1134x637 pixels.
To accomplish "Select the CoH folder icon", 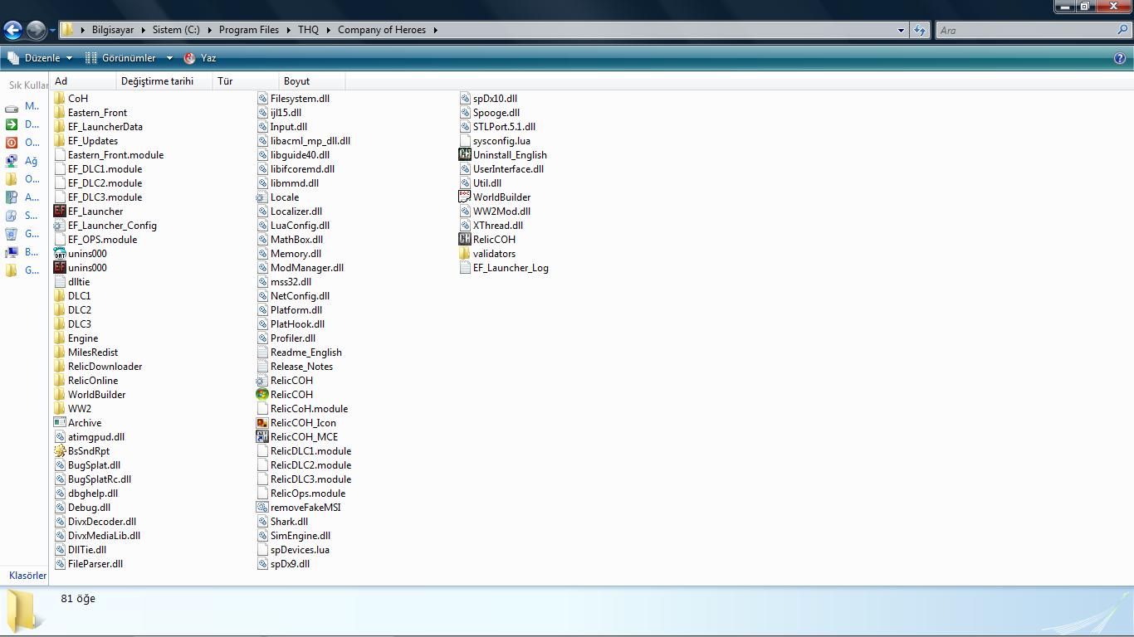I will click(60, 99).
